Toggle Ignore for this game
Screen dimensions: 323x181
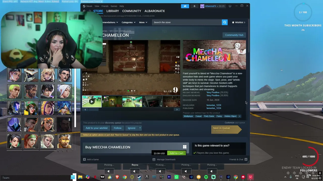(x=131, y=128)
